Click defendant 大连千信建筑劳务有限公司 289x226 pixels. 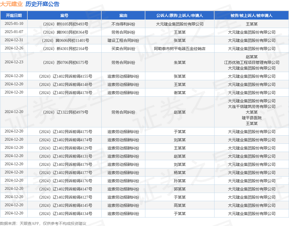pos(251,107)
